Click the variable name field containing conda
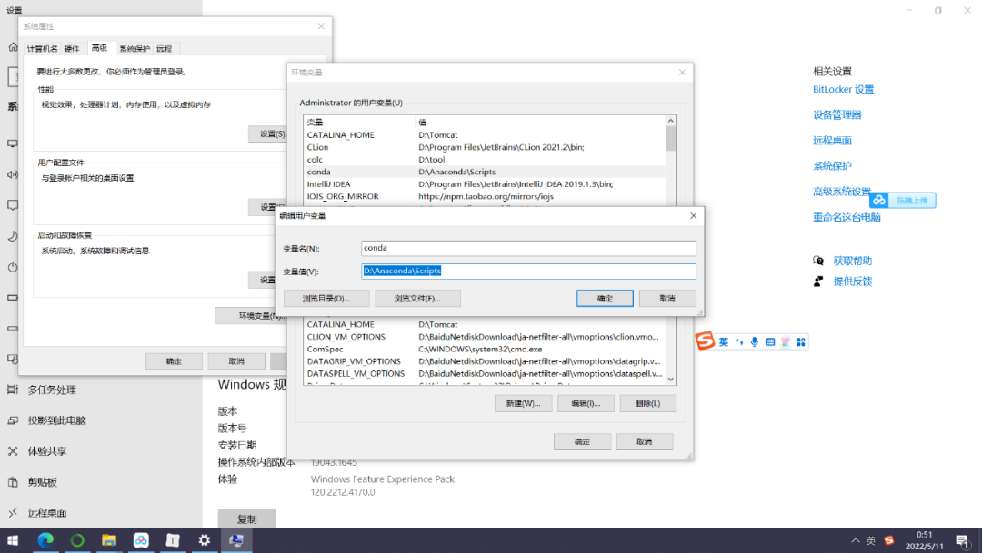The height and width of the screenshot is (553, 982). (x=528, y=248)
